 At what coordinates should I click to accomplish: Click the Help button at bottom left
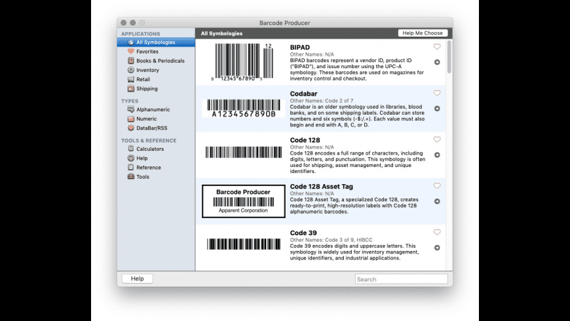(x=137, y=278)
